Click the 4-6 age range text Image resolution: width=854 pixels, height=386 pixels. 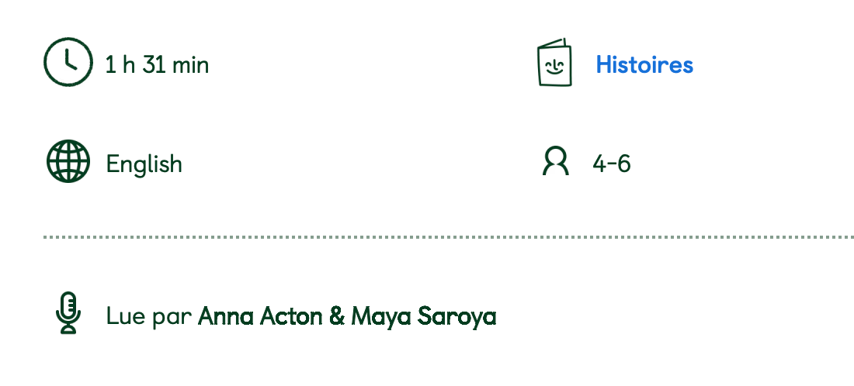point(611,164)
